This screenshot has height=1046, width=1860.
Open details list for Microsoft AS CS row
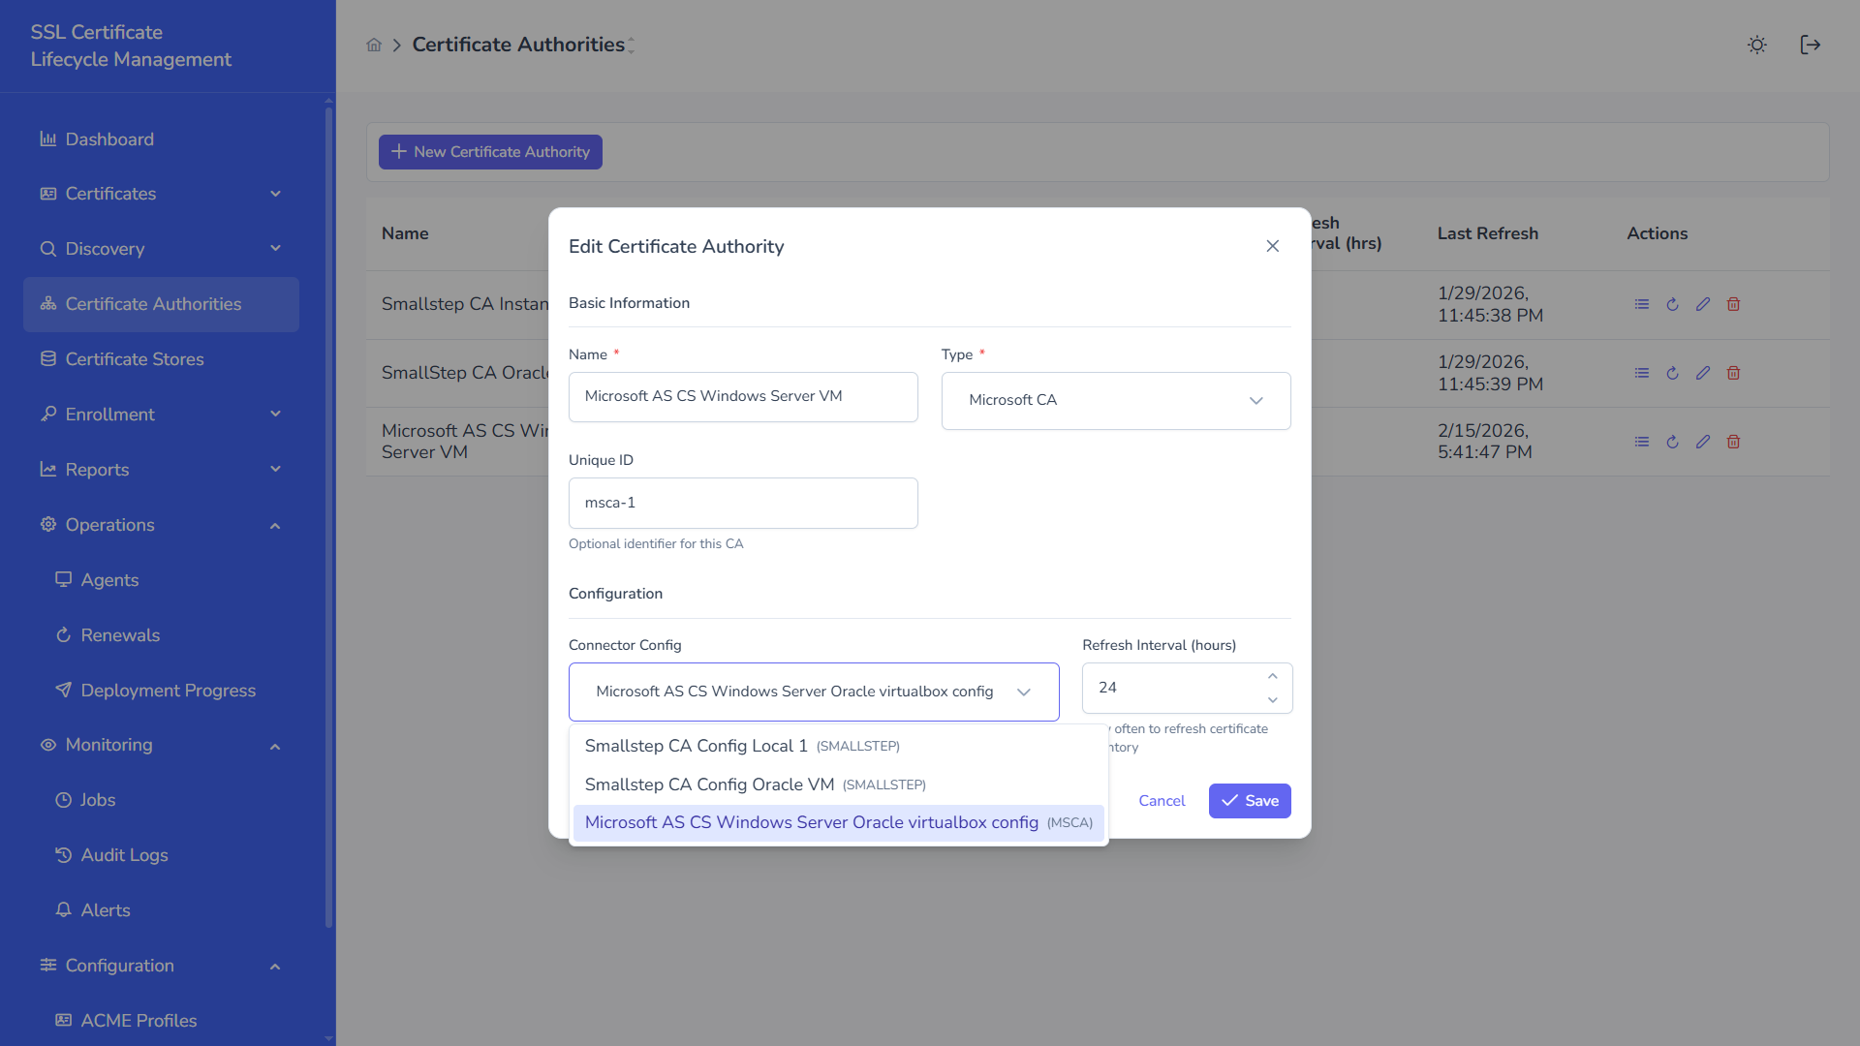click(x=1641, y=442)
